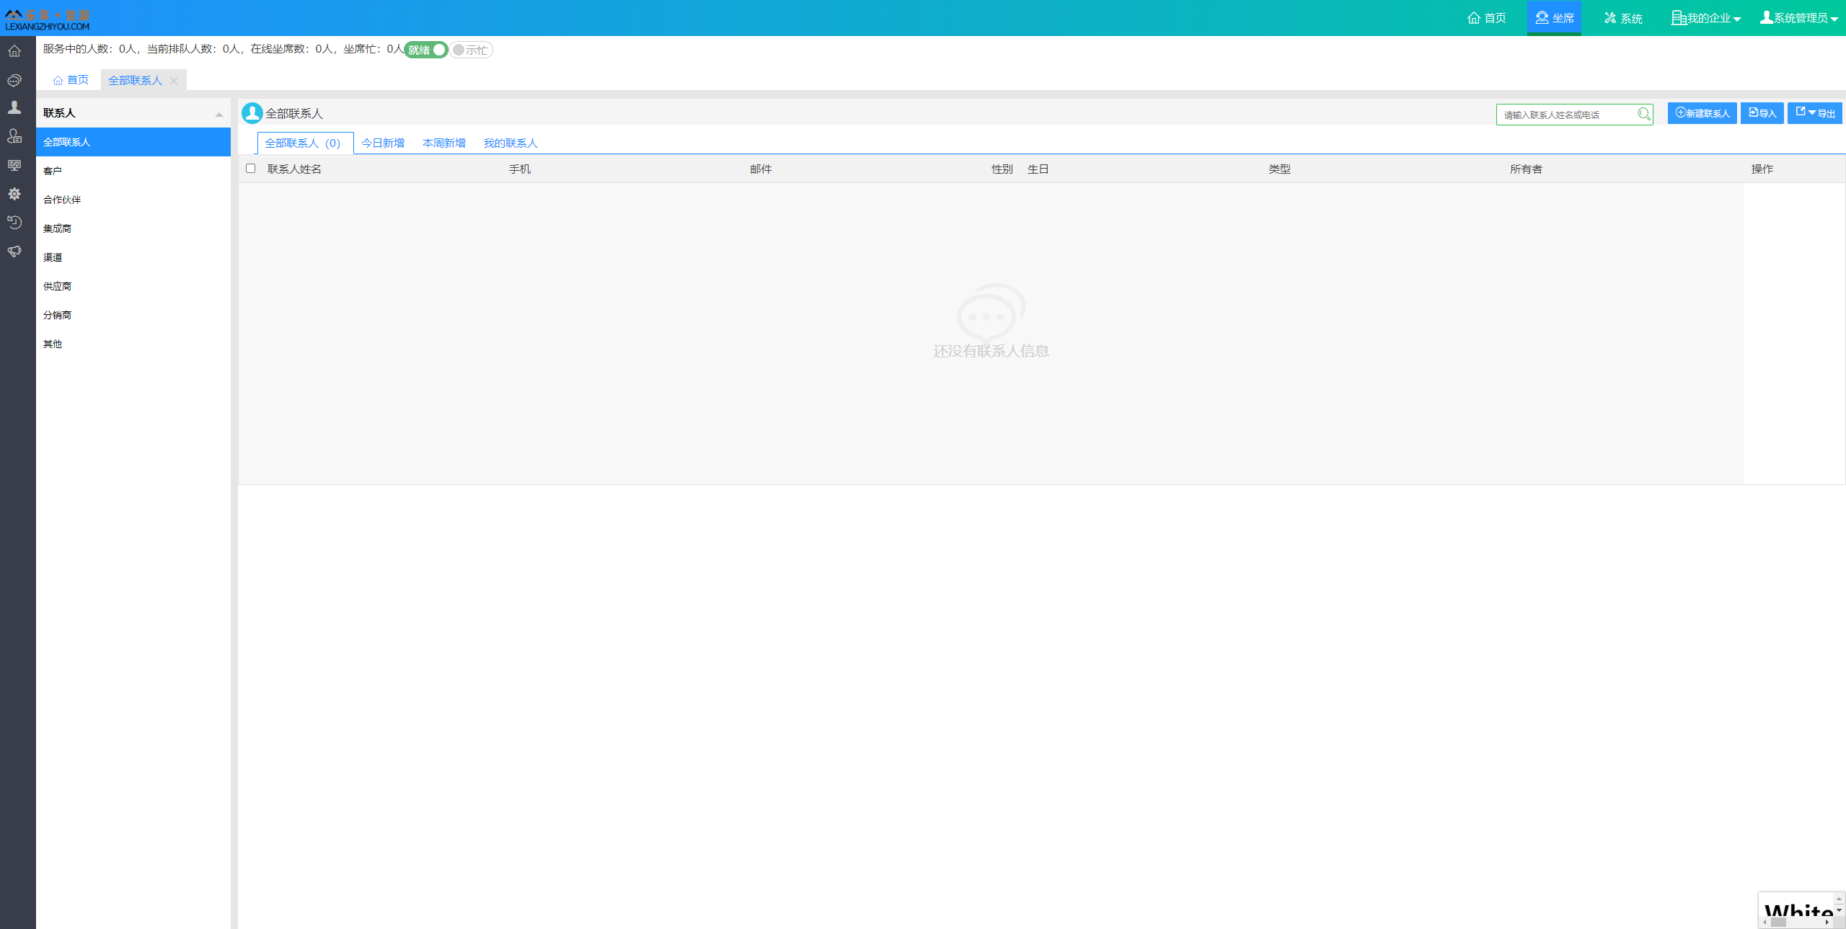
Task: Open the monitor screen sidebar icon
Action: [14, 165]
